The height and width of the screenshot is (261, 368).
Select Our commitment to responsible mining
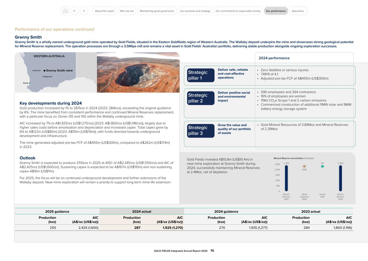(238, 11)
